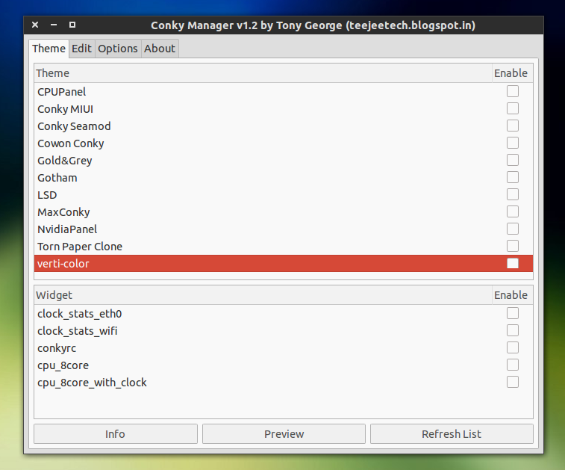
Task: Enable the clock_stats_eth0 widget checkbox
Action: 513,313
